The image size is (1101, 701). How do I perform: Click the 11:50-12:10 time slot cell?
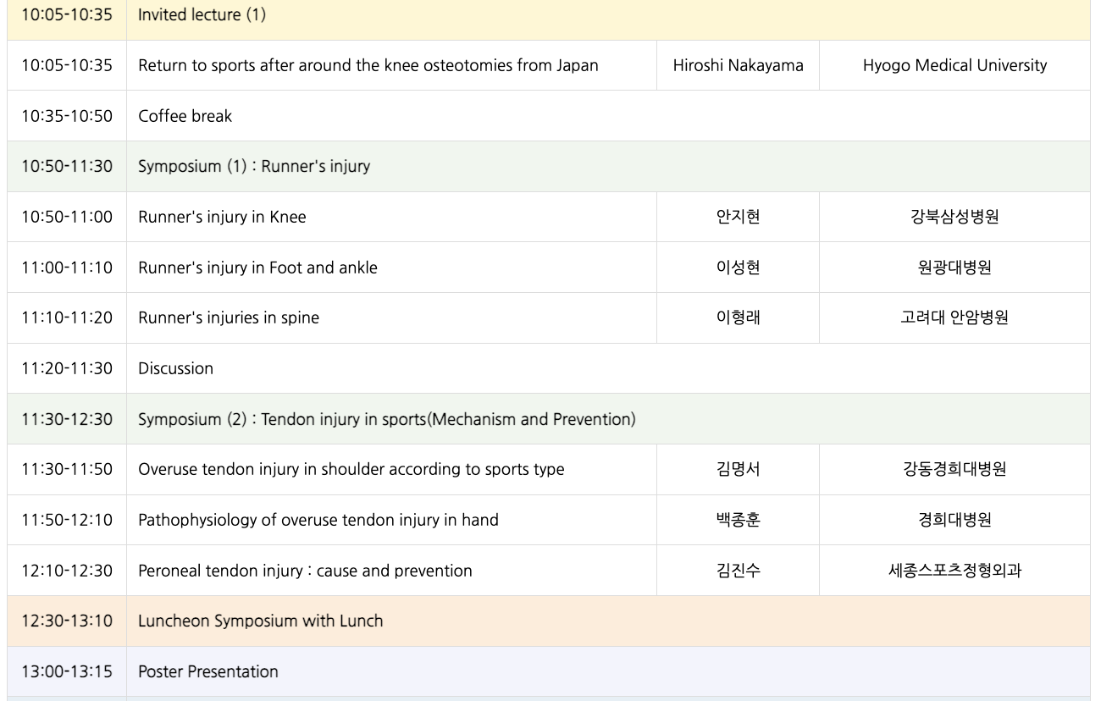pos(67,520)
